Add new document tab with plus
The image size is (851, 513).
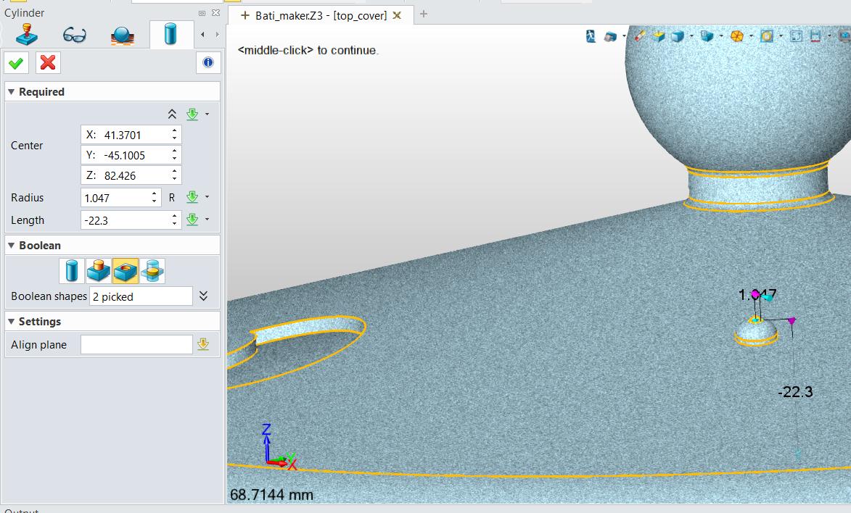(x=424, y=14)
